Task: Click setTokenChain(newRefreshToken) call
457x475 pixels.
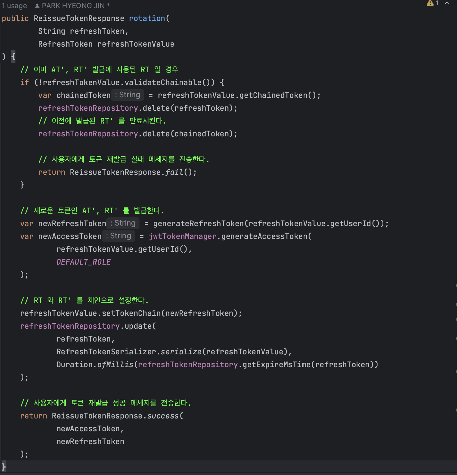Action: click(170, 313)
